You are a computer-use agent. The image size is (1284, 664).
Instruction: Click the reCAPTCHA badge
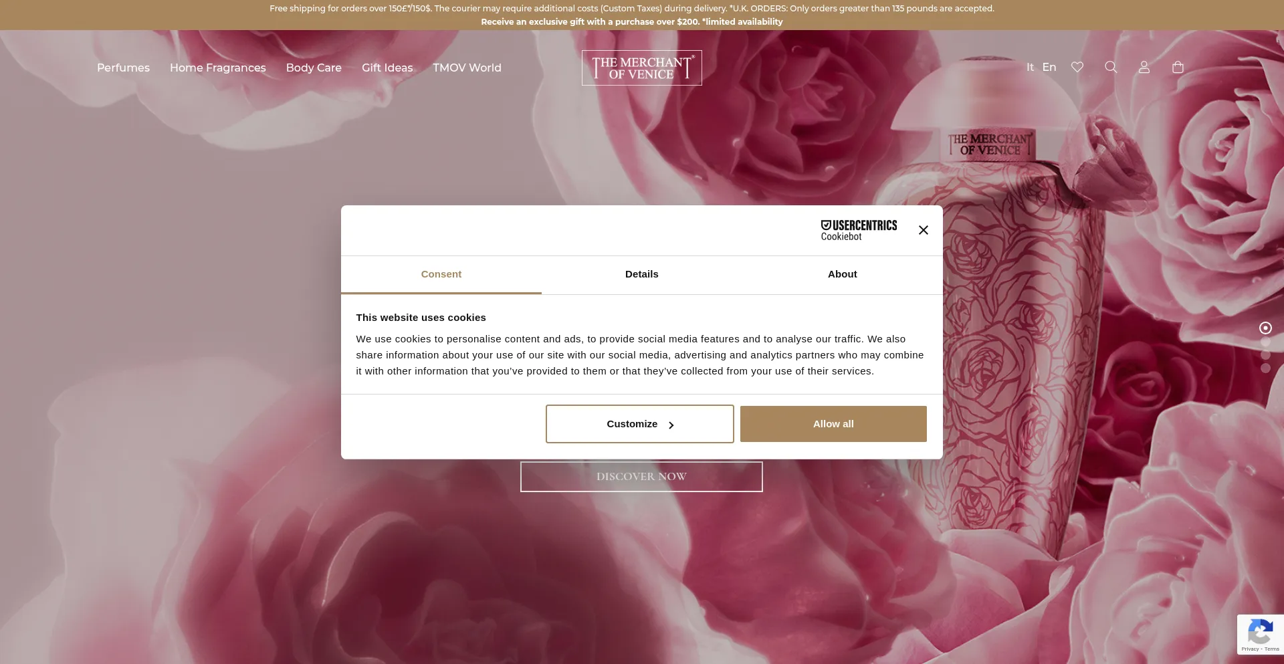click(1261, 634)
